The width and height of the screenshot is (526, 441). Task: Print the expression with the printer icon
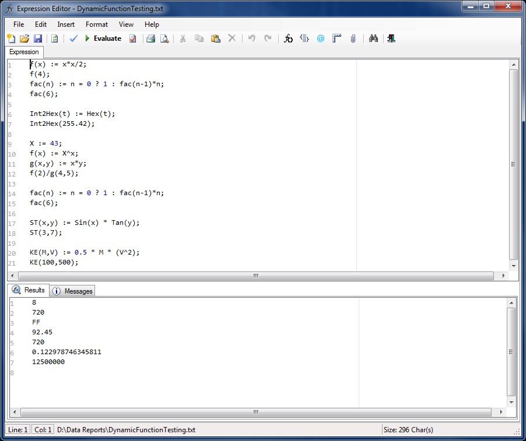(x=150, y=38)
